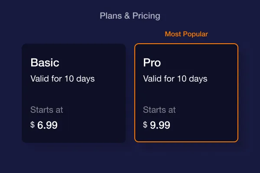Image resolution: width=260 pixels, height=173 pixels.
Task: Click the Plans & Pricing heading
Action: point(130,16)
